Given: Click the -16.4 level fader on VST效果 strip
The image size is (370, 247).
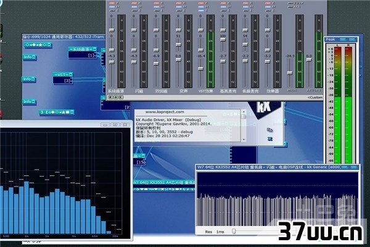Looking at the screenshot, I should pyautogui.click(x=200, y=69).
